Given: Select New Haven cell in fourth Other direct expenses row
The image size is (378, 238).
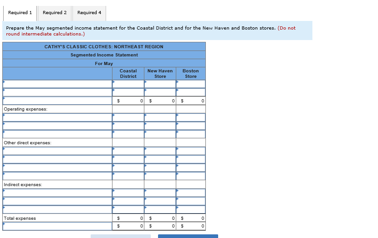Looking at the screenshot, I should coord(160,176).
